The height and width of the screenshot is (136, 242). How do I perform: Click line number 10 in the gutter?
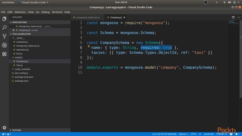tap(80, 67)
